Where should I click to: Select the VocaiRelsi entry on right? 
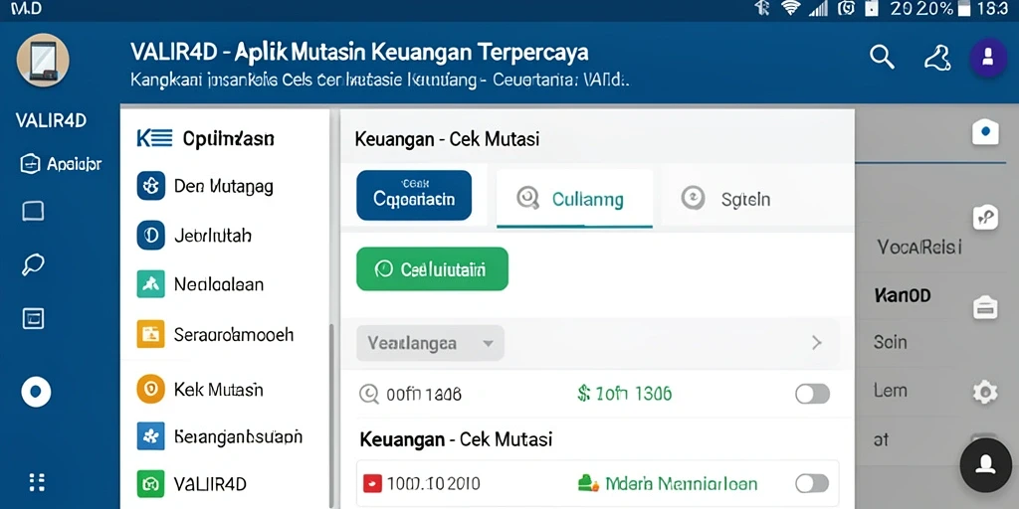[x=918, y=247]
